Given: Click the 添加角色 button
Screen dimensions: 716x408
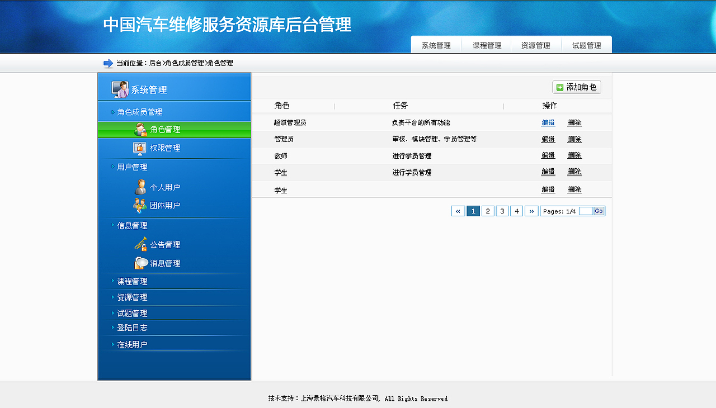Looking at the screenshot, I should [577, 87].
